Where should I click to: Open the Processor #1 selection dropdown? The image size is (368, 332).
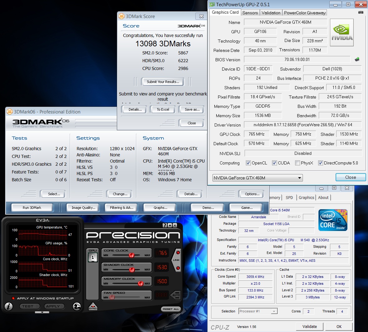258,311
